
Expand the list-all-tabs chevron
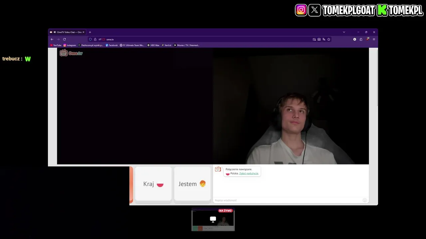point(344,32)
